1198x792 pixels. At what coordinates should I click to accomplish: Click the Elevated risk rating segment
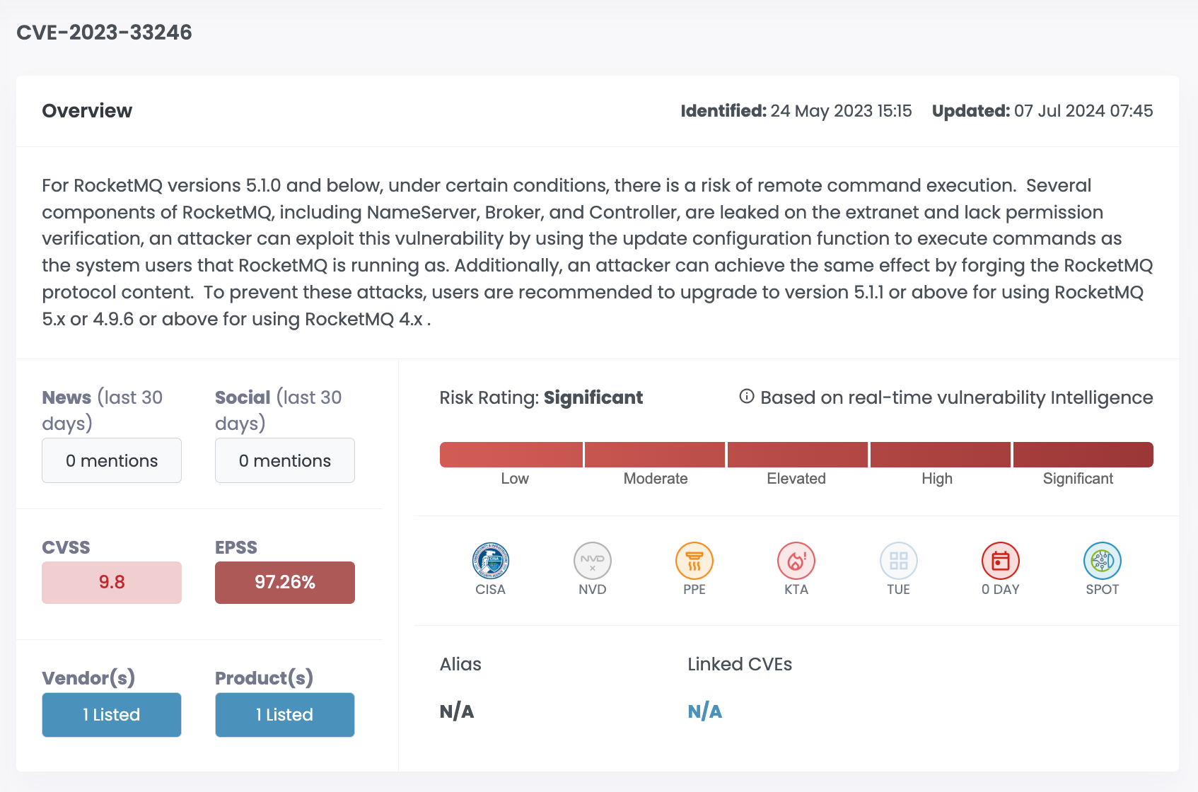pos(798,455)
